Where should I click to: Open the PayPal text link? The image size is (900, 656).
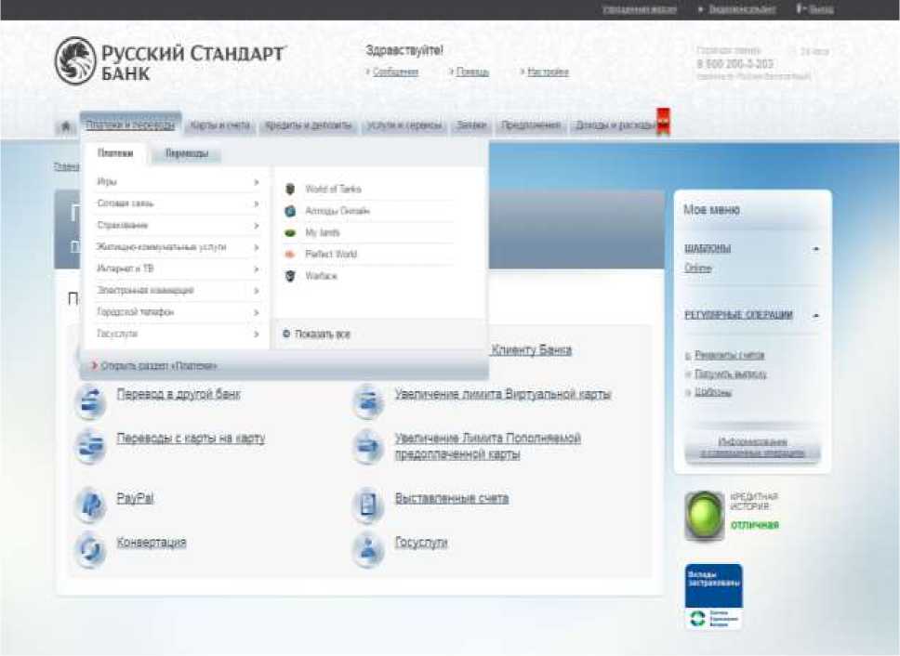tap(136, 498)
